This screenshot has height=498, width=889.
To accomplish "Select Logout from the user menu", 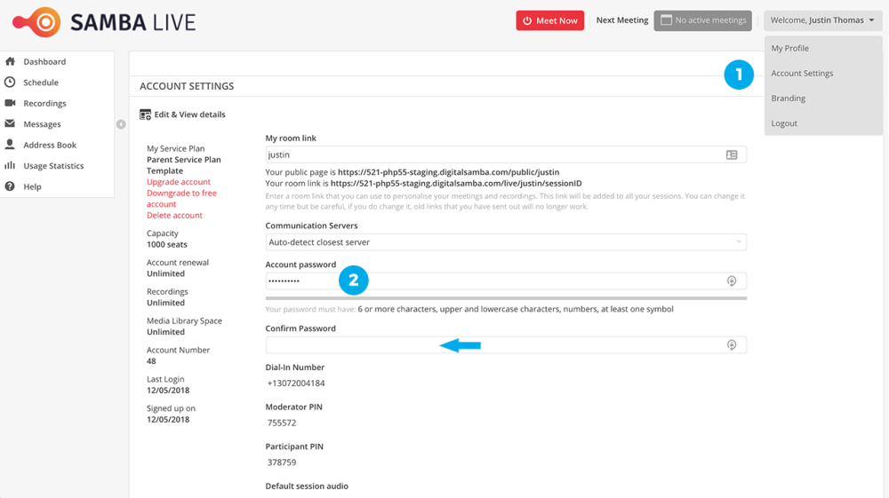I will click(784, 123).
